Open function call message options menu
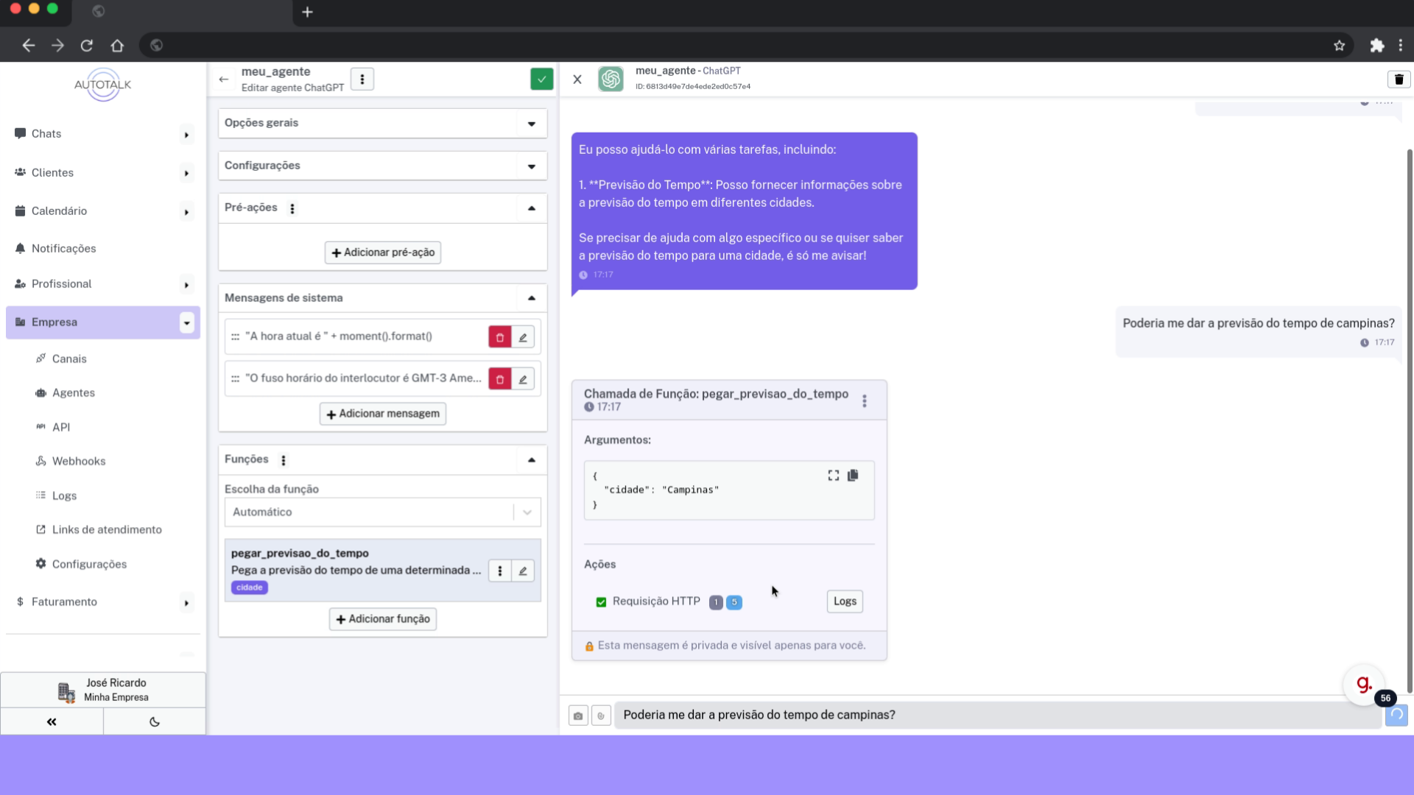1414x795 pixels. 865,401
